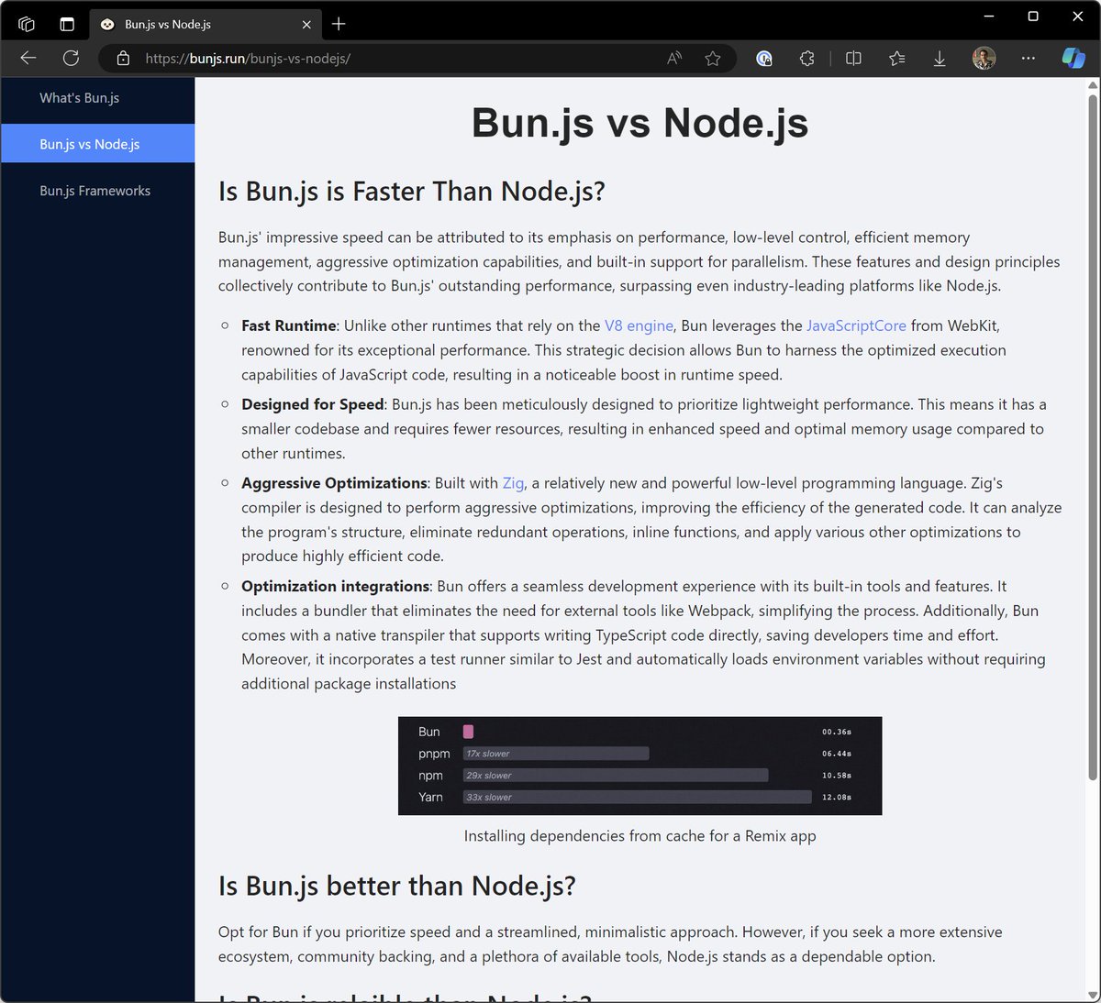Open the Favorites list icon
The width and height of the screenshot is (1101, 1003).
pyautogui.click(x=896, y=59)
